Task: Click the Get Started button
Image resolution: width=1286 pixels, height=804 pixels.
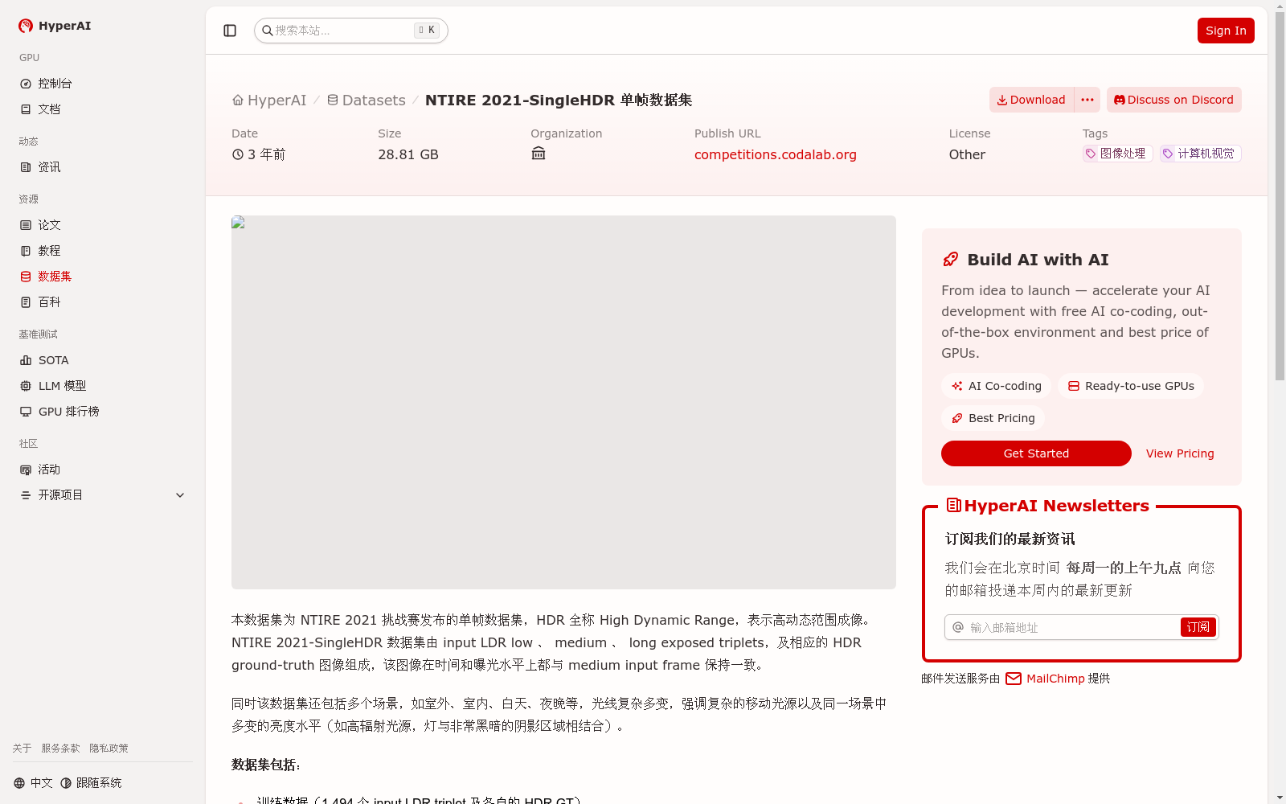Action: [1036, 453]
